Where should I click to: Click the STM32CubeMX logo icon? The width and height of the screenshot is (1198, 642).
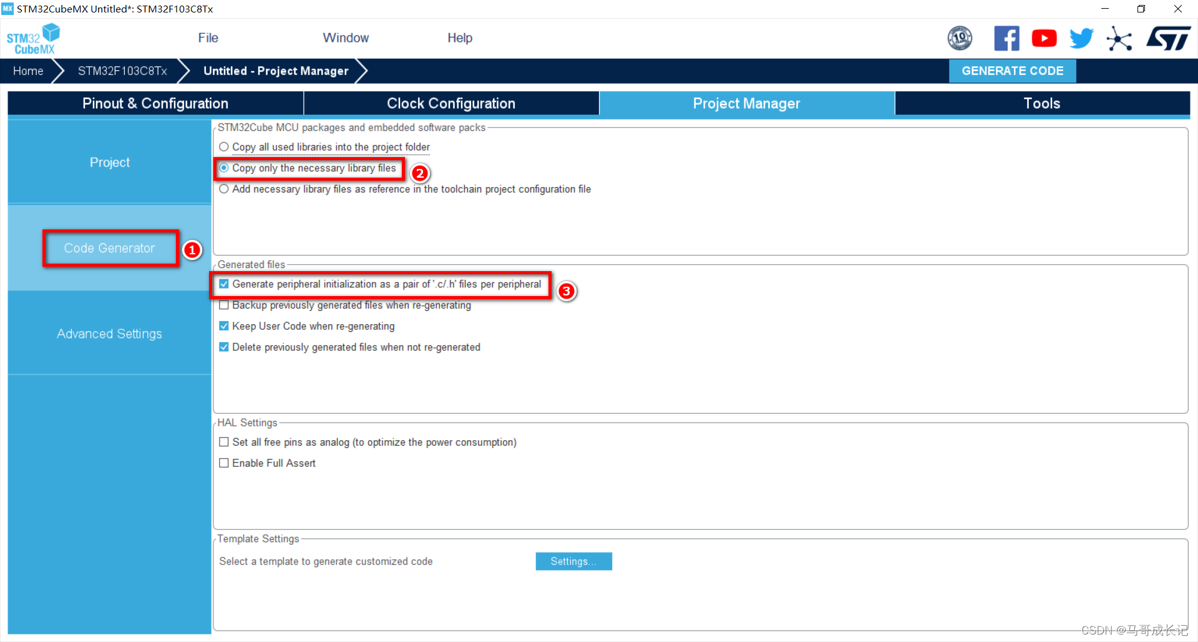coord(33,39)
